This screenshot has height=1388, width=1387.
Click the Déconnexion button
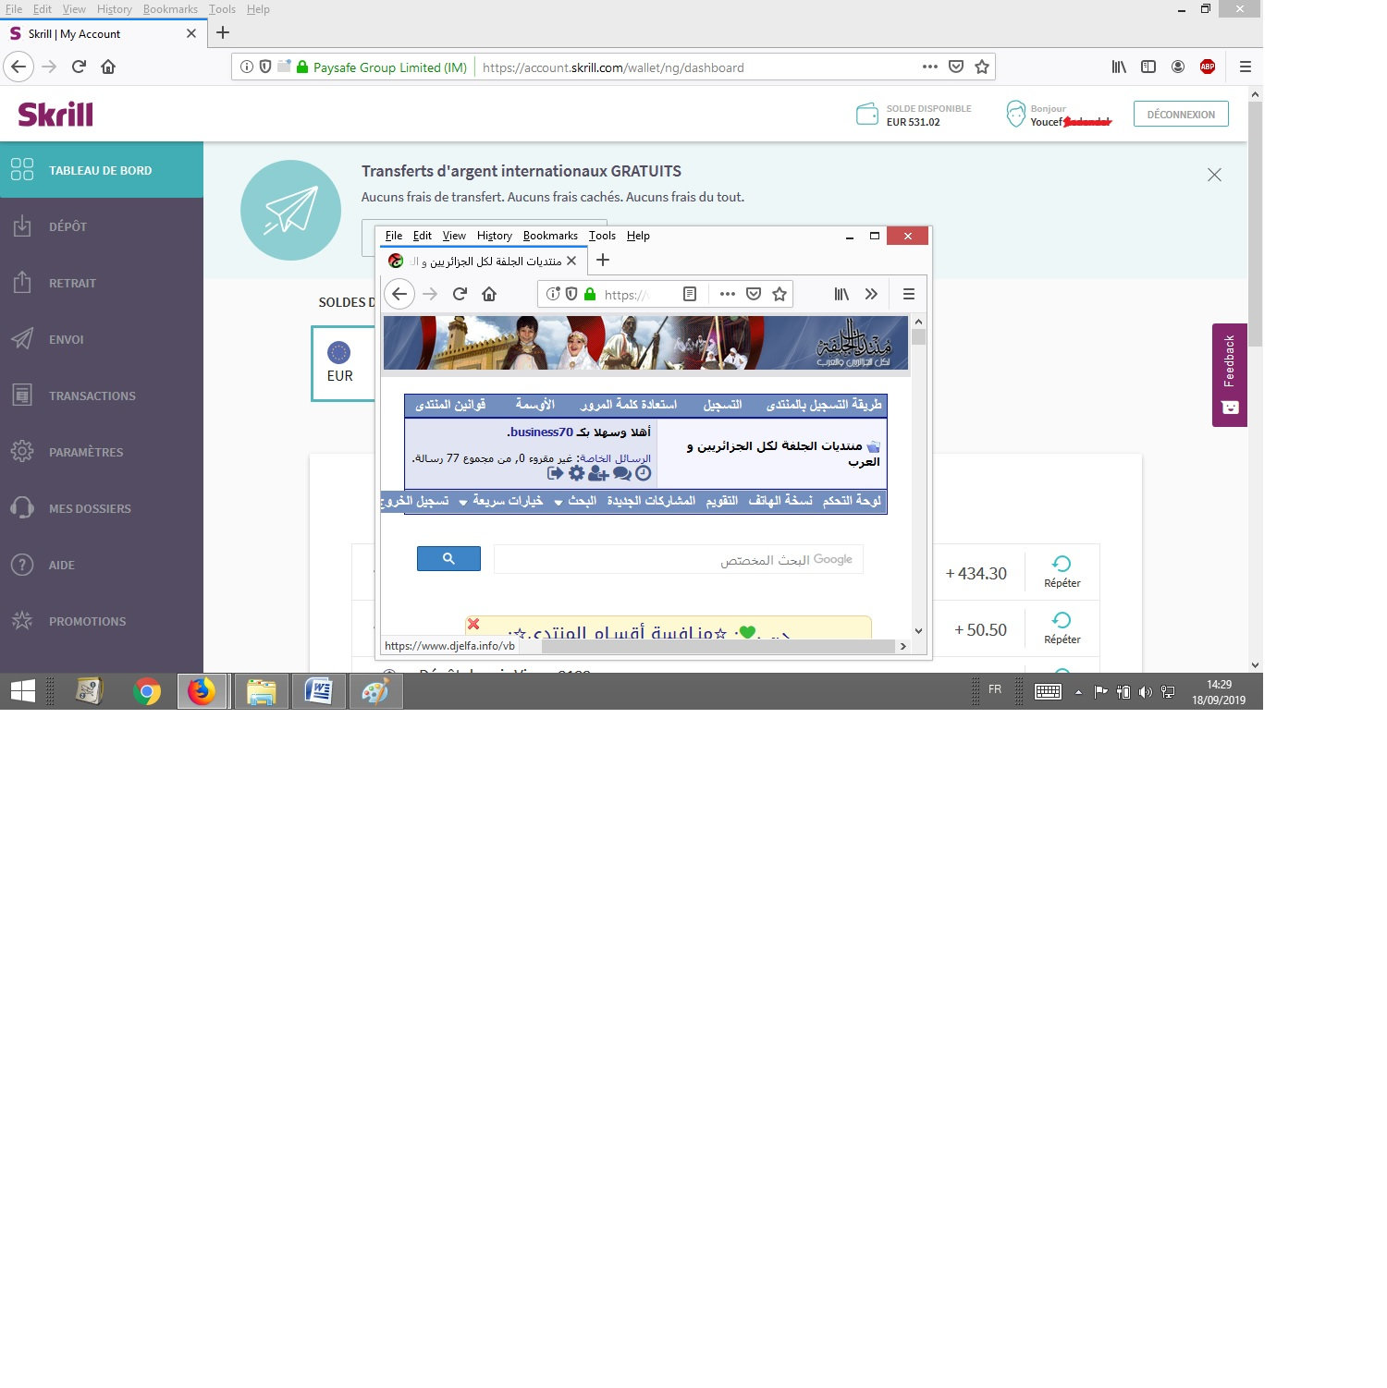pyautogui.click(x=1181, y=114)
